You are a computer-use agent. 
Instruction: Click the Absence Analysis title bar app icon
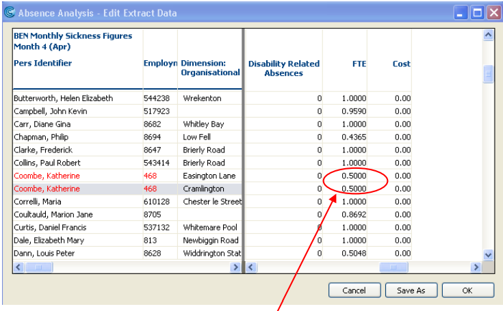9,13
